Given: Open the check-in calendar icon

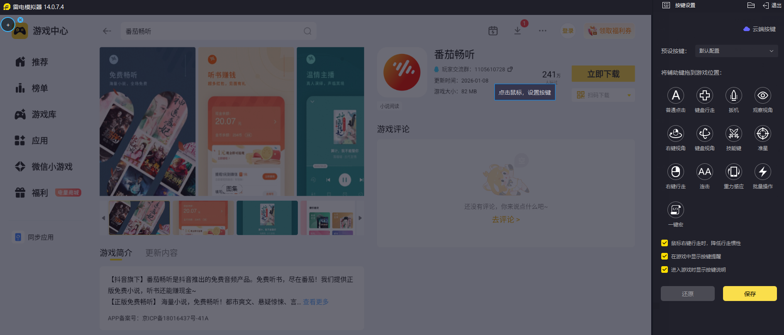Looking at the screenshot, I should point(493,31).
